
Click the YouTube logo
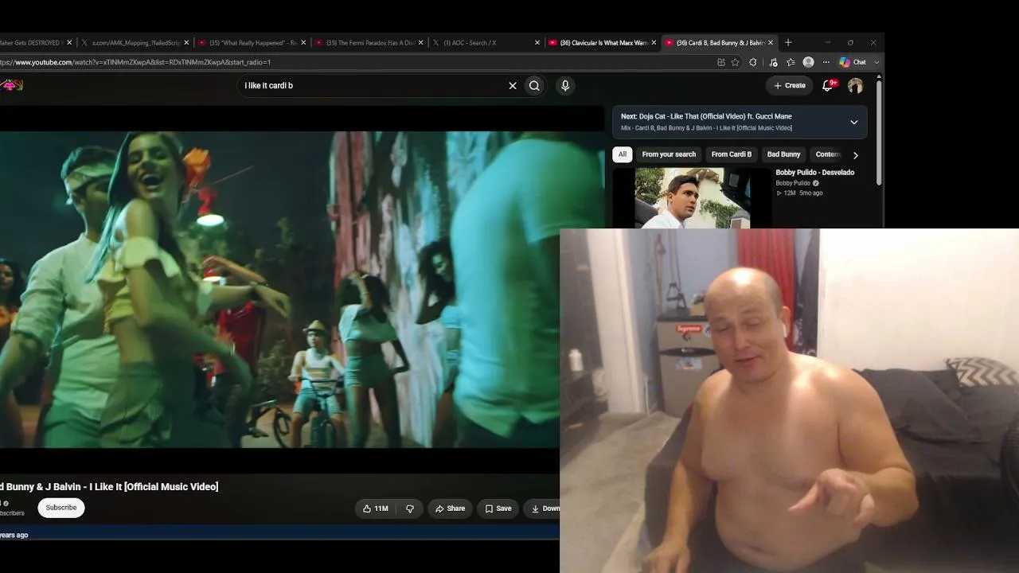point(10,85)
